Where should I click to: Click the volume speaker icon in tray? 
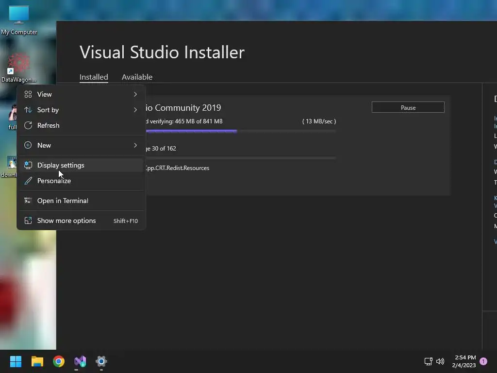(440, 361)
